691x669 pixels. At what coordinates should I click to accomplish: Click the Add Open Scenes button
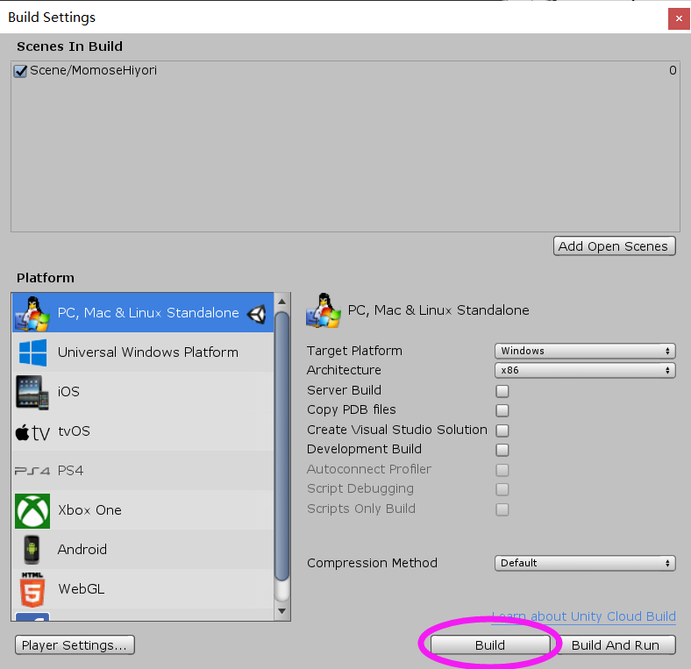tap(615, 246)
